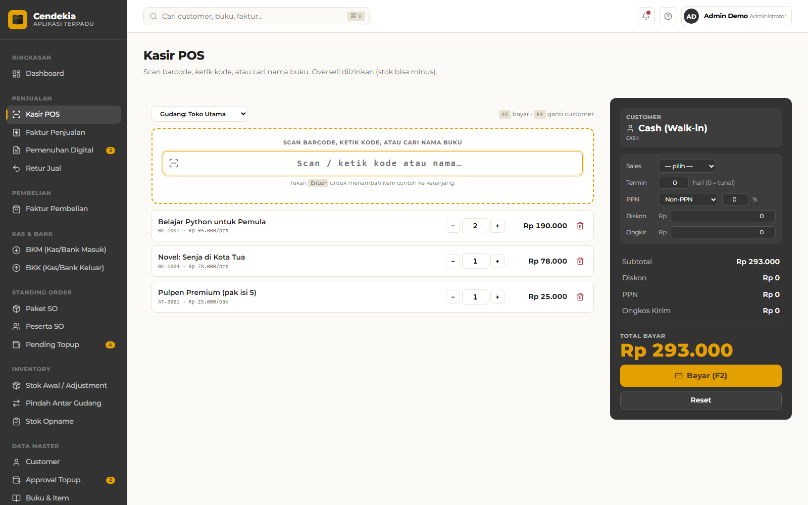
Task: Open the Non-PPN tax dropdown
Action: pyautogui.click(x=688, y=199)
